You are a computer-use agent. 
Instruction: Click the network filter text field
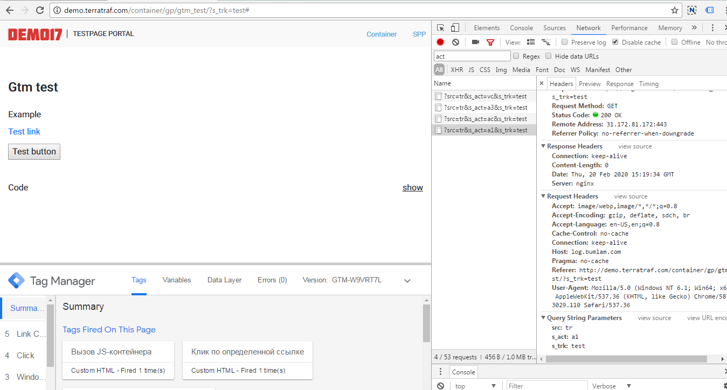coord(472,56)
